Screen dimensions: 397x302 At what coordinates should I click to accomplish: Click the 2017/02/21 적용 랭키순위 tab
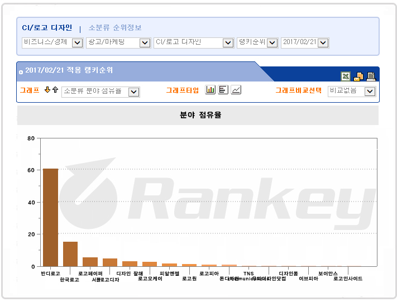[69, 70]
